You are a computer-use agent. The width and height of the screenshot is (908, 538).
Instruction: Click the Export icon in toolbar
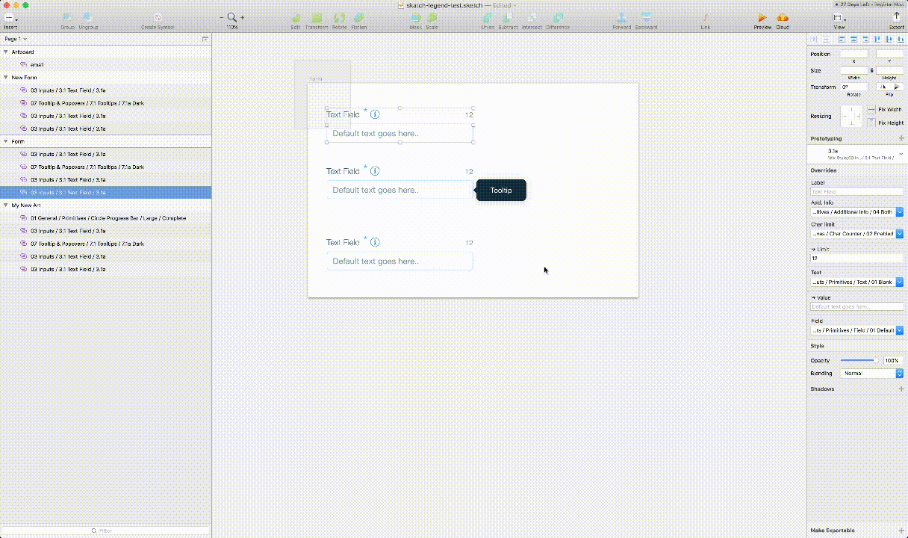tap(897, 16)
